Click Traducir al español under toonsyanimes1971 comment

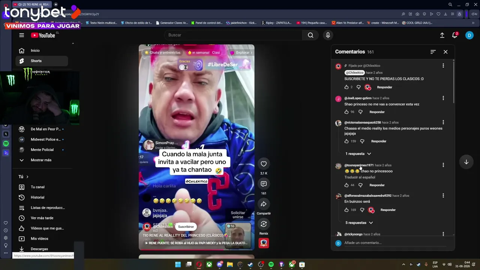(x=360, y=177)
